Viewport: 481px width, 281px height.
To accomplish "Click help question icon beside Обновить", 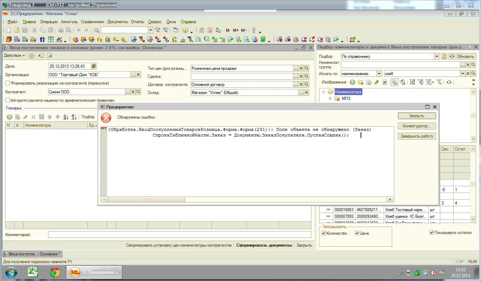I will (x=444, y=56).
